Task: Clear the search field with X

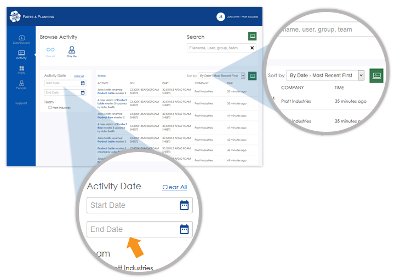Action: 252,48
